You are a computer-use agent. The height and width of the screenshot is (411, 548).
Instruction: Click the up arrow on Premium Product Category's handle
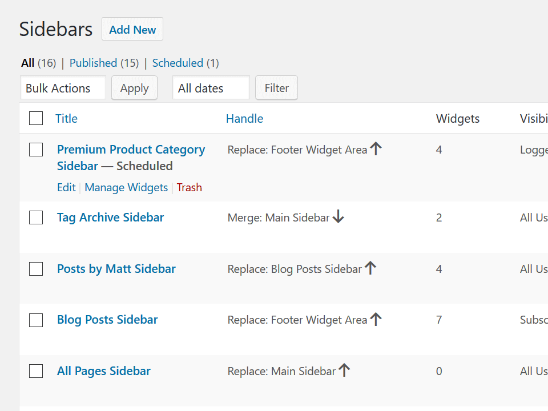(x=376, y=148)
